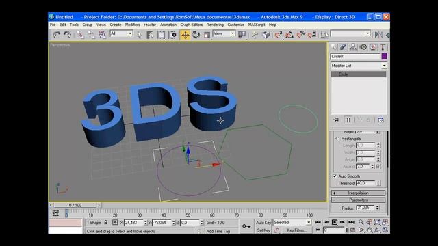Open the Motion panel tab icon

tap(363, 47)
